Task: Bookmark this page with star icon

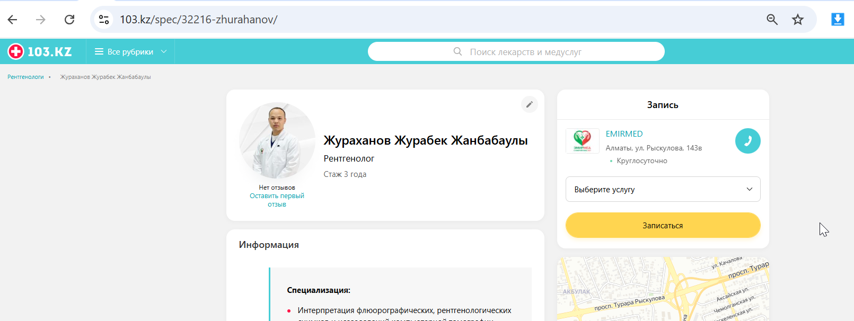Action: (798, 20)
